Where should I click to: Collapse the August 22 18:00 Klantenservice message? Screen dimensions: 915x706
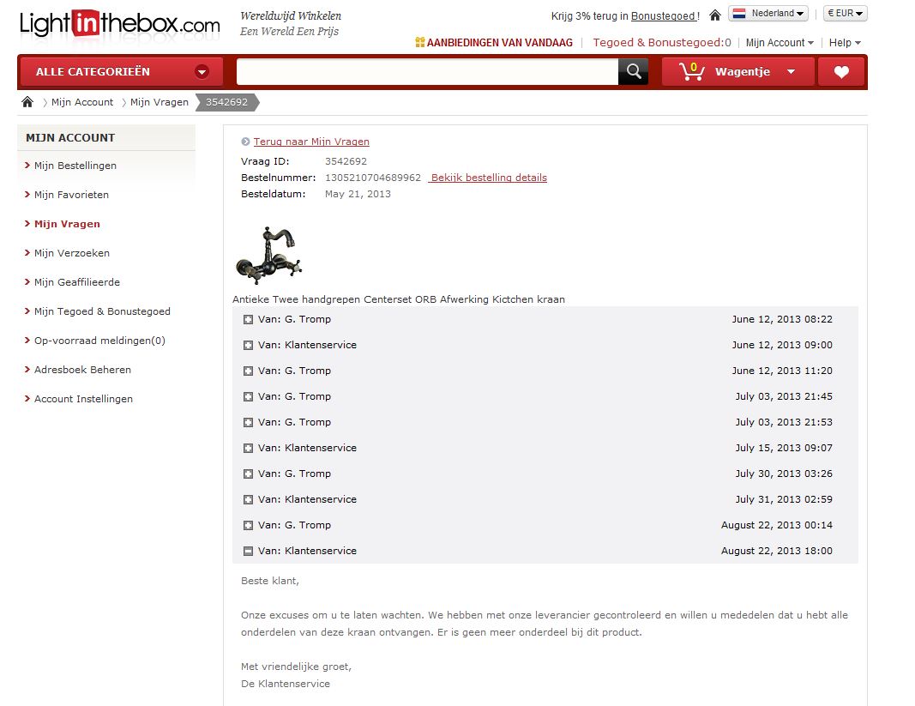tap(248, 552)
